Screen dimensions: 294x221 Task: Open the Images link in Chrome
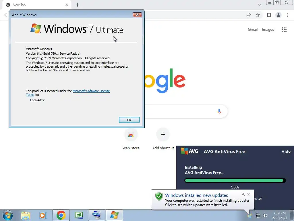[268, 30]
